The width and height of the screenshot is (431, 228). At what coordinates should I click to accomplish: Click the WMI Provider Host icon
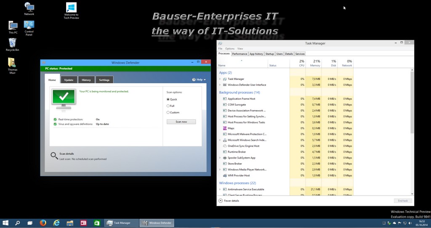tap(225, 175)
